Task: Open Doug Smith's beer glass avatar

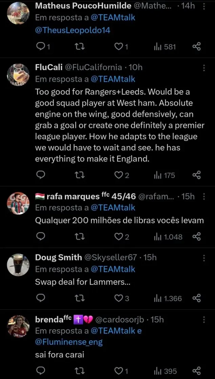Action: (18, 265)
